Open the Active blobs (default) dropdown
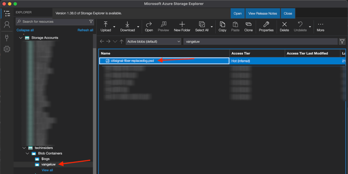Viewport: 348px width, 174px height. [x=154, y=41]
